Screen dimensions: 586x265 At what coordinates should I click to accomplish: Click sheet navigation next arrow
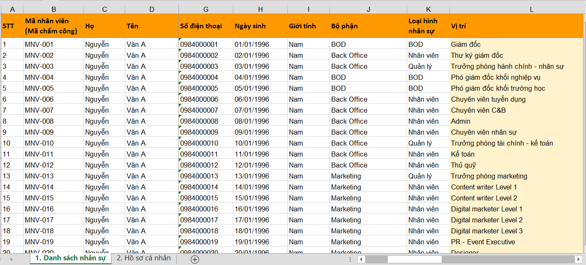(12, 259)
